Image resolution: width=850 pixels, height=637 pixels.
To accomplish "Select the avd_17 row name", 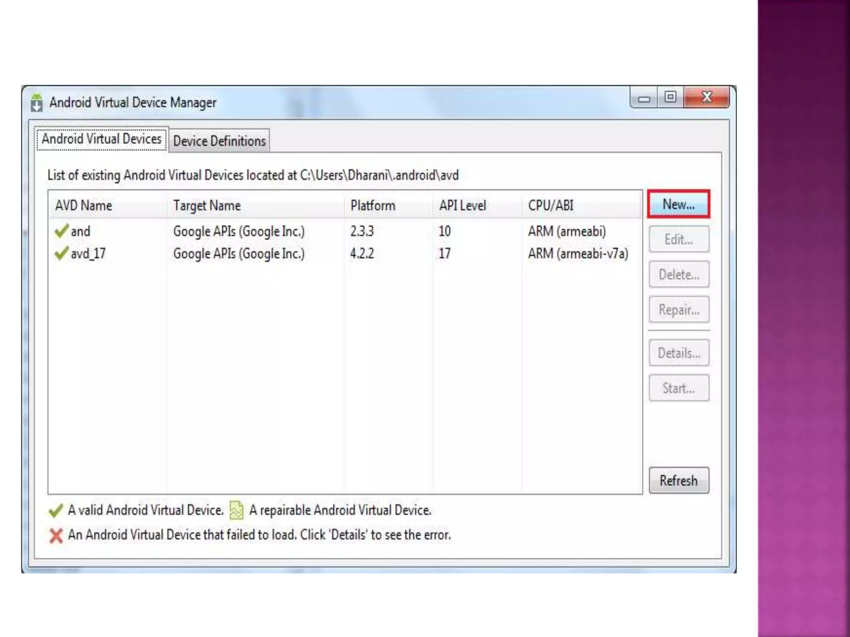I will [88, 253].
